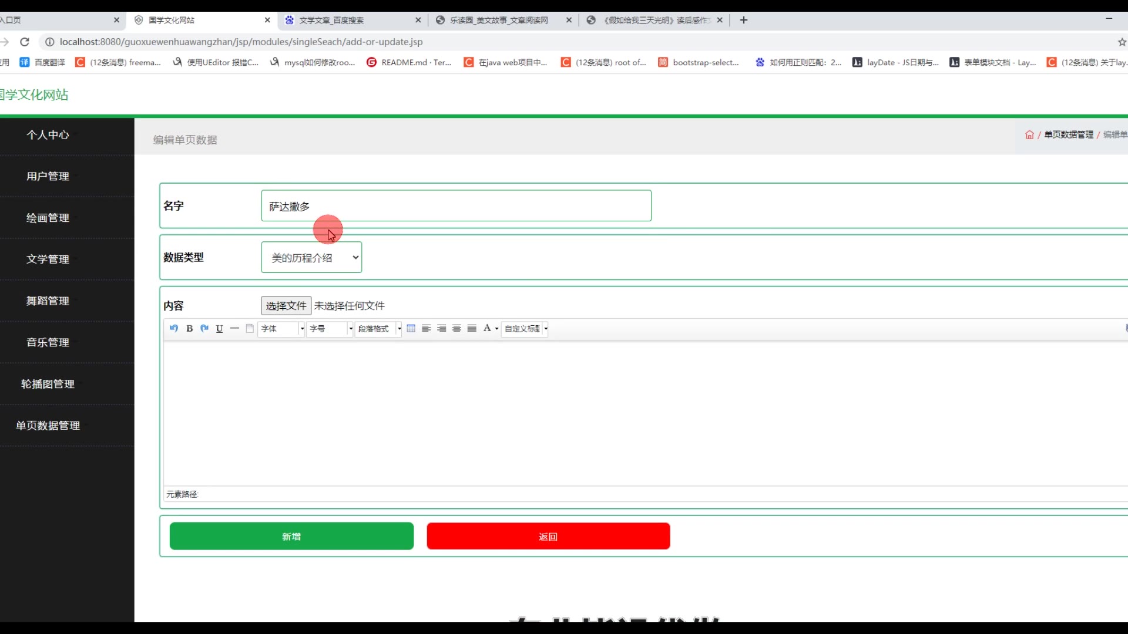Toggle justify alignment in the editor
The image size is (1128, 634).
tap(472, 328)
